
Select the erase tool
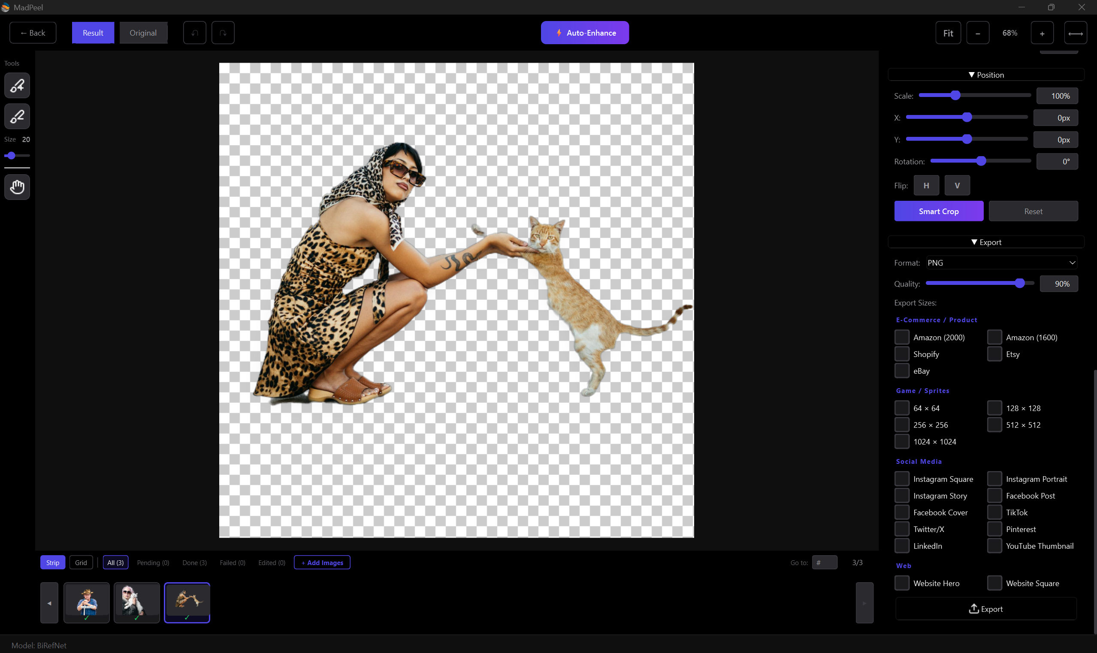(x=17, y=116)
